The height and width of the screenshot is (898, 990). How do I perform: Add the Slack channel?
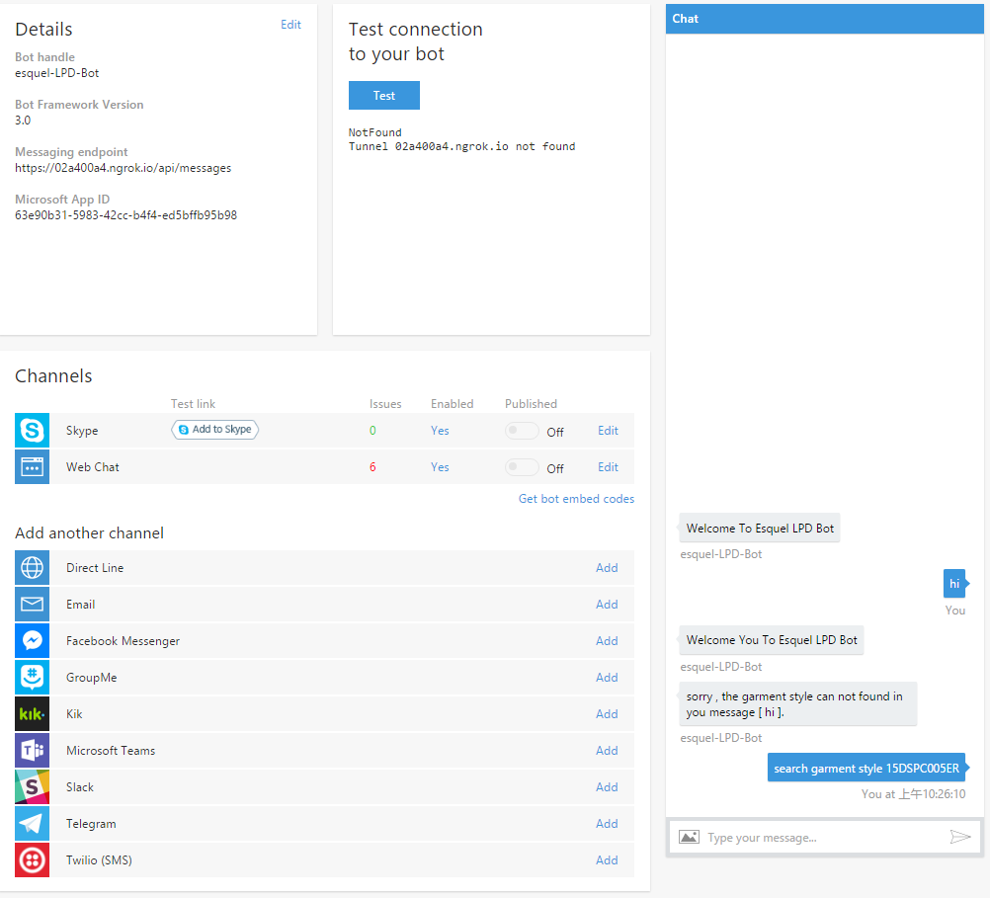point(607,786)
